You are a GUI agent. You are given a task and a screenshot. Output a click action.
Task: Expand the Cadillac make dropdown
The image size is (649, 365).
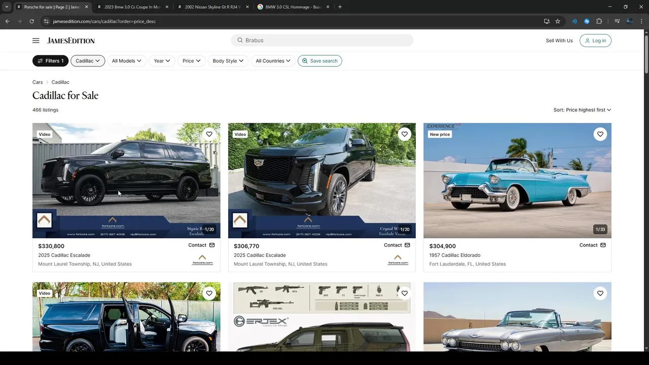(88, 61)
